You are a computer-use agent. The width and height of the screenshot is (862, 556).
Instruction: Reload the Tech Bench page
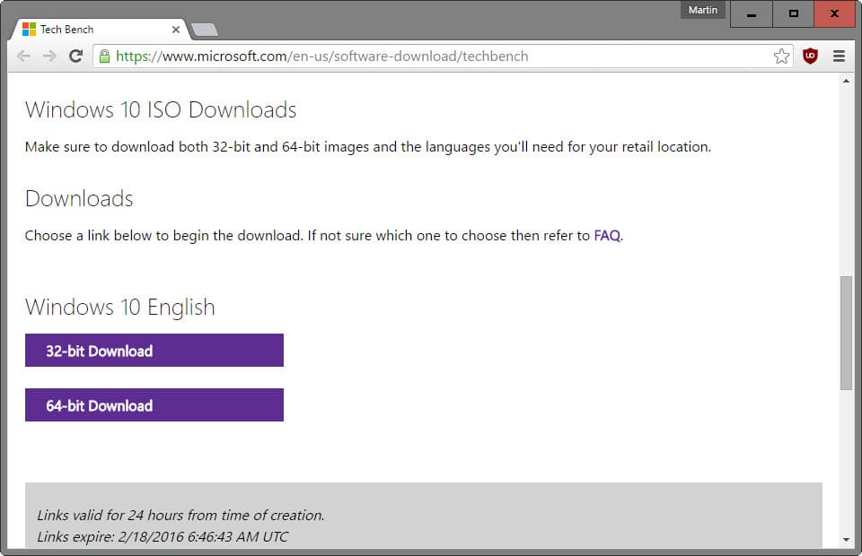(x=75, y=56)
